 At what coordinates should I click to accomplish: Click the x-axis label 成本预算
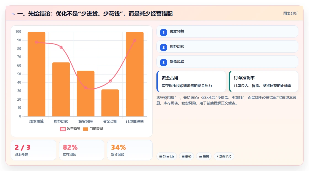pyautogui.click(x=36, y=122)
